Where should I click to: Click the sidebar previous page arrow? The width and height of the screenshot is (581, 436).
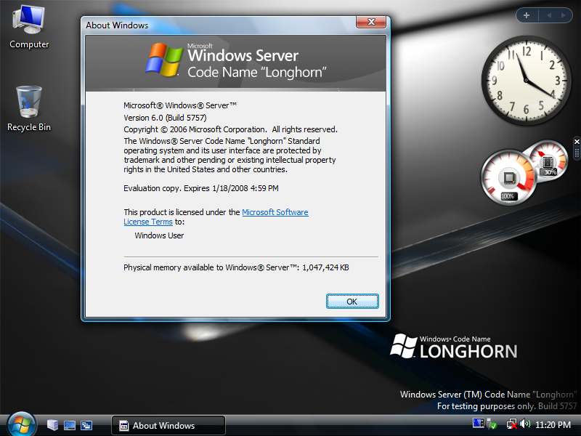[x=549, y=15]
